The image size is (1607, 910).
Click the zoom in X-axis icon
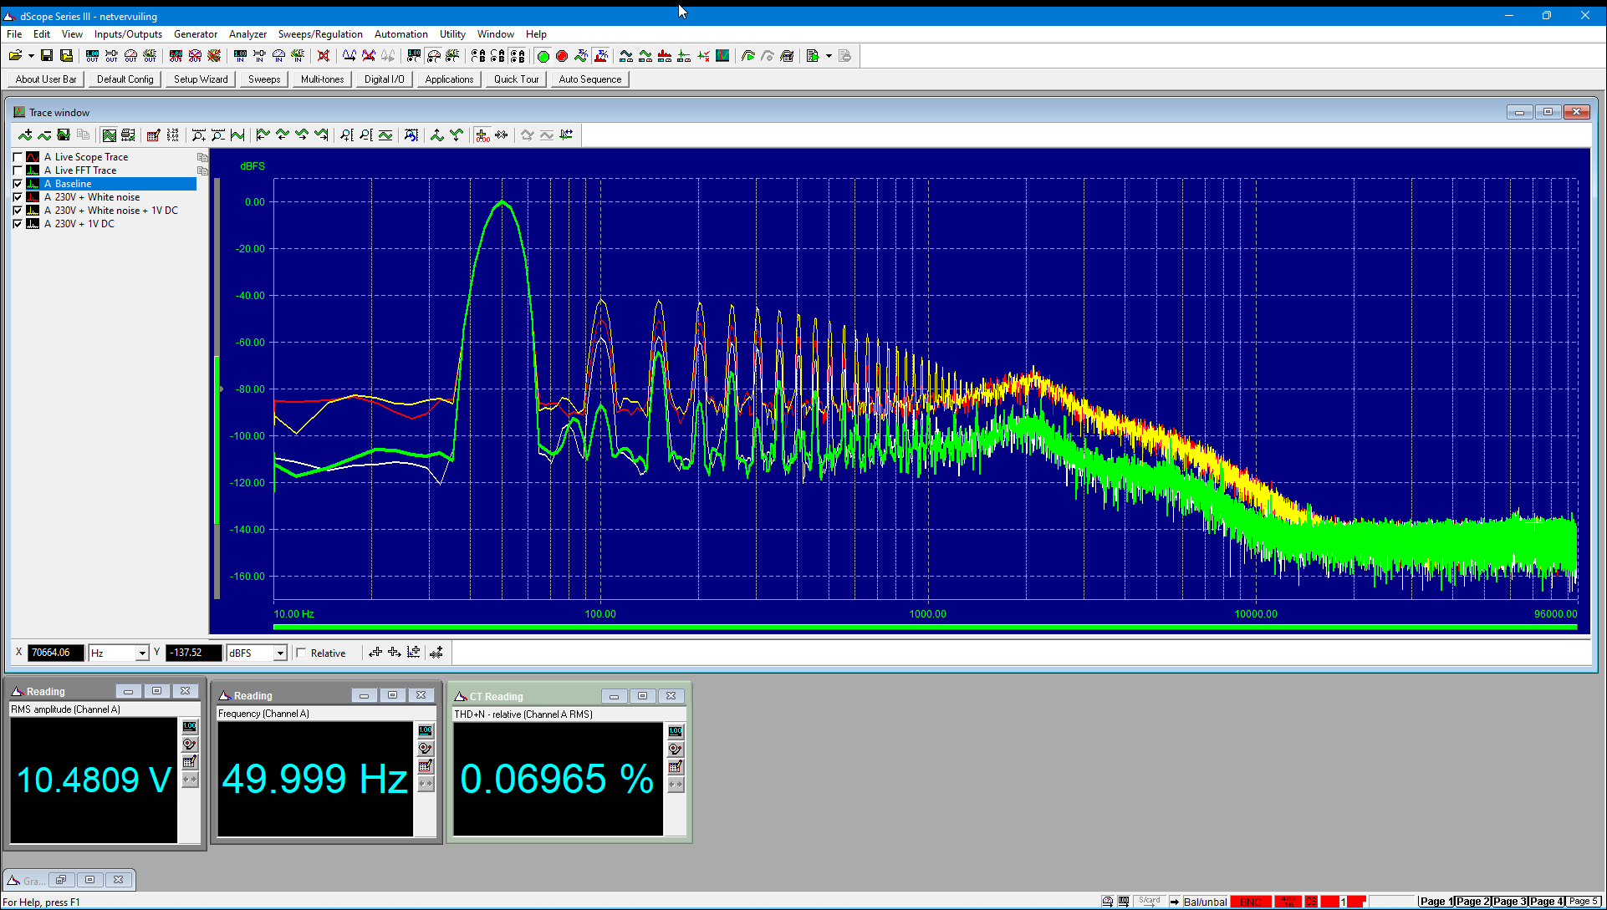198,135
